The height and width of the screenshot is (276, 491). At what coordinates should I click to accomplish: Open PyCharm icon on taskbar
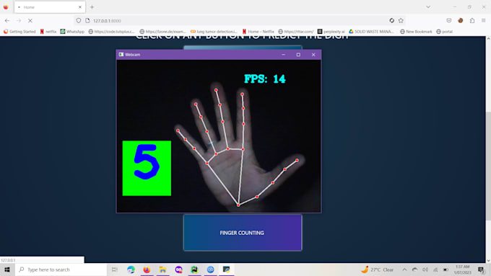(x=194, y=270)
